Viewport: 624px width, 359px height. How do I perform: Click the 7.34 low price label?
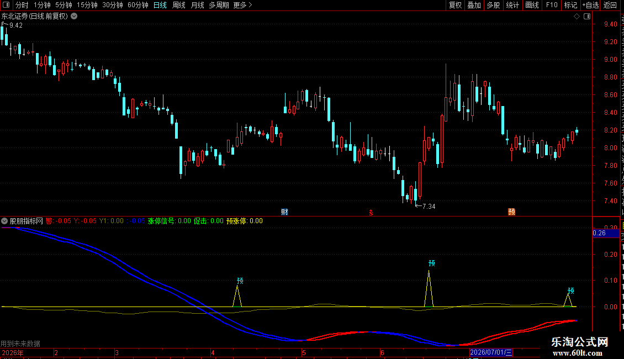[x=429, y=207]
